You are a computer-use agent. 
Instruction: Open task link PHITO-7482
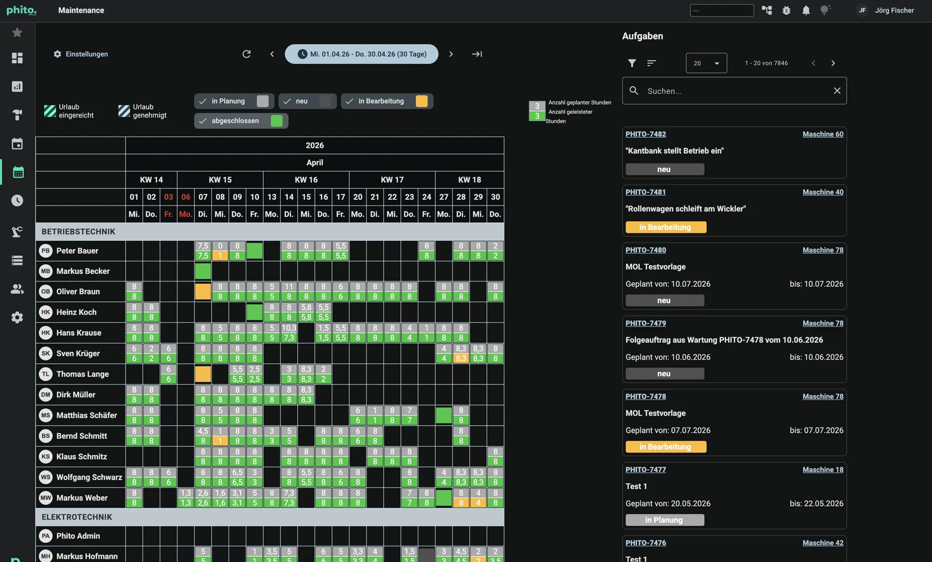646,134
